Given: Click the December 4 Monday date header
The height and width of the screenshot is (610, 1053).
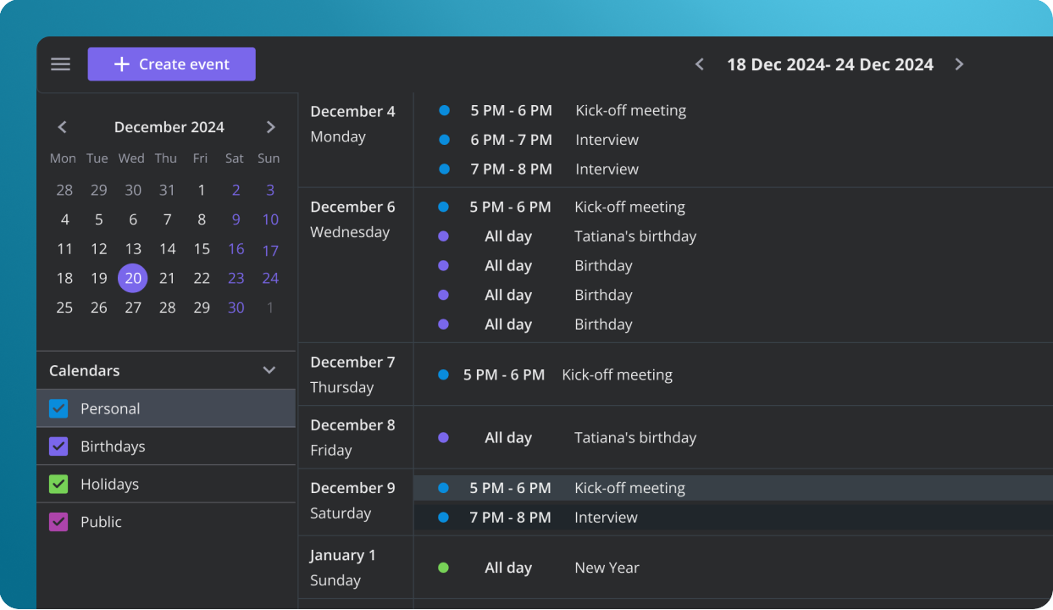Looking at the screenshot, I should (x=352, y=124).
